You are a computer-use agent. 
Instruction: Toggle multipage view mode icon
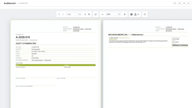pos(96,14)
